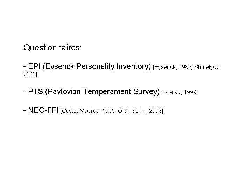
Task: Click the Costa, McCrae, 1995 citation
Action: pos(89,111)
